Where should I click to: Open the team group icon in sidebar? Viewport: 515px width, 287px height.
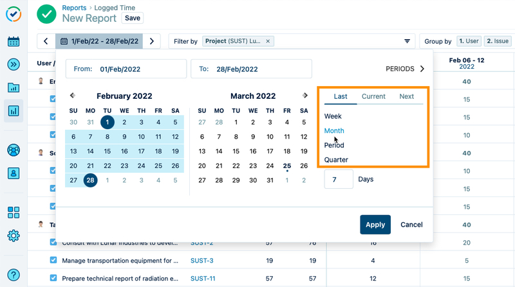coord(14,150)
